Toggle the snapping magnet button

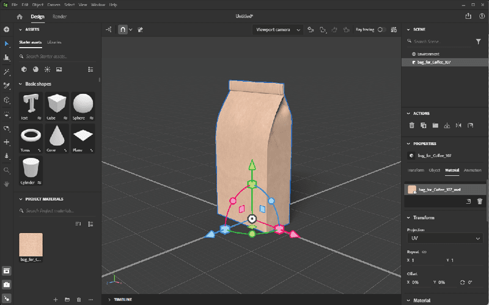pyautogui.click(x=123, y=29)
